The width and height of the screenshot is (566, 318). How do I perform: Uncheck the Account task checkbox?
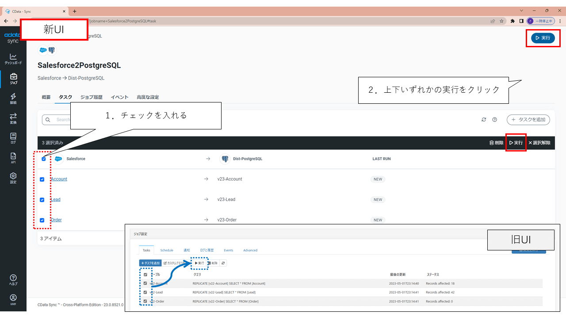point(42,179)
